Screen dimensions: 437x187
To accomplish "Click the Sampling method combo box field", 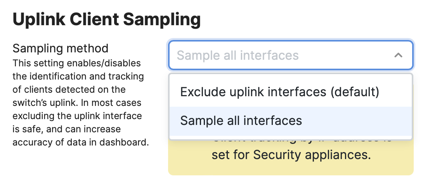I will [291, 55].
